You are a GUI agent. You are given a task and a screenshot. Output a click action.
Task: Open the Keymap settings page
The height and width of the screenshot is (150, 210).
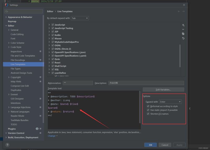click(x=12, y=21)
